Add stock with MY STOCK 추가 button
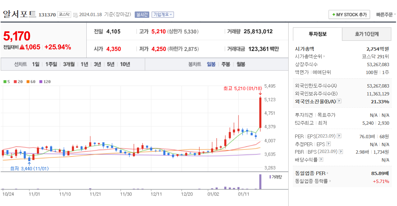 click(x=349, y=14)
